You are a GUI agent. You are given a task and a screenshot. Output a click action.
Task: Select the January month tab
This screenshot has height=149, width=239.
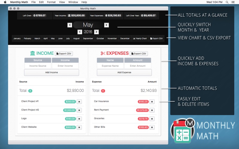coord(17,38)
